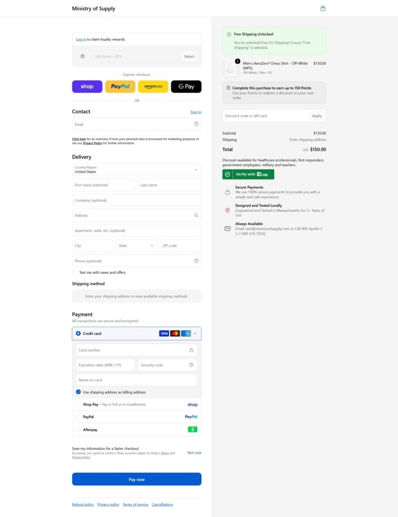Focus the Last name field
398x517 pixels.
(x=170, y=185)
